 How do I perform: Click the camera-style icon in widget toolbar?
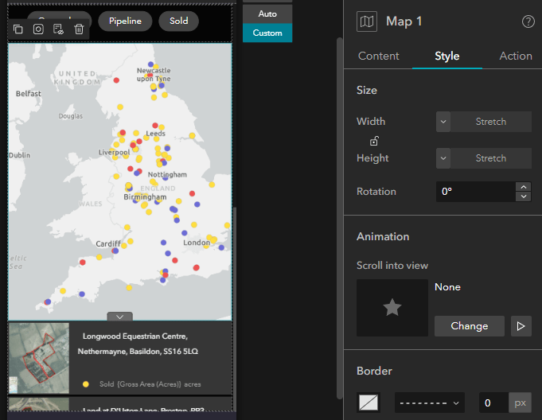[38, 29]
